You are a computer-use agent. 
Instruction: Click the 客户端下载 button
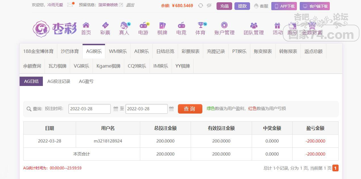pyautogui.click(x=314, y=6)
